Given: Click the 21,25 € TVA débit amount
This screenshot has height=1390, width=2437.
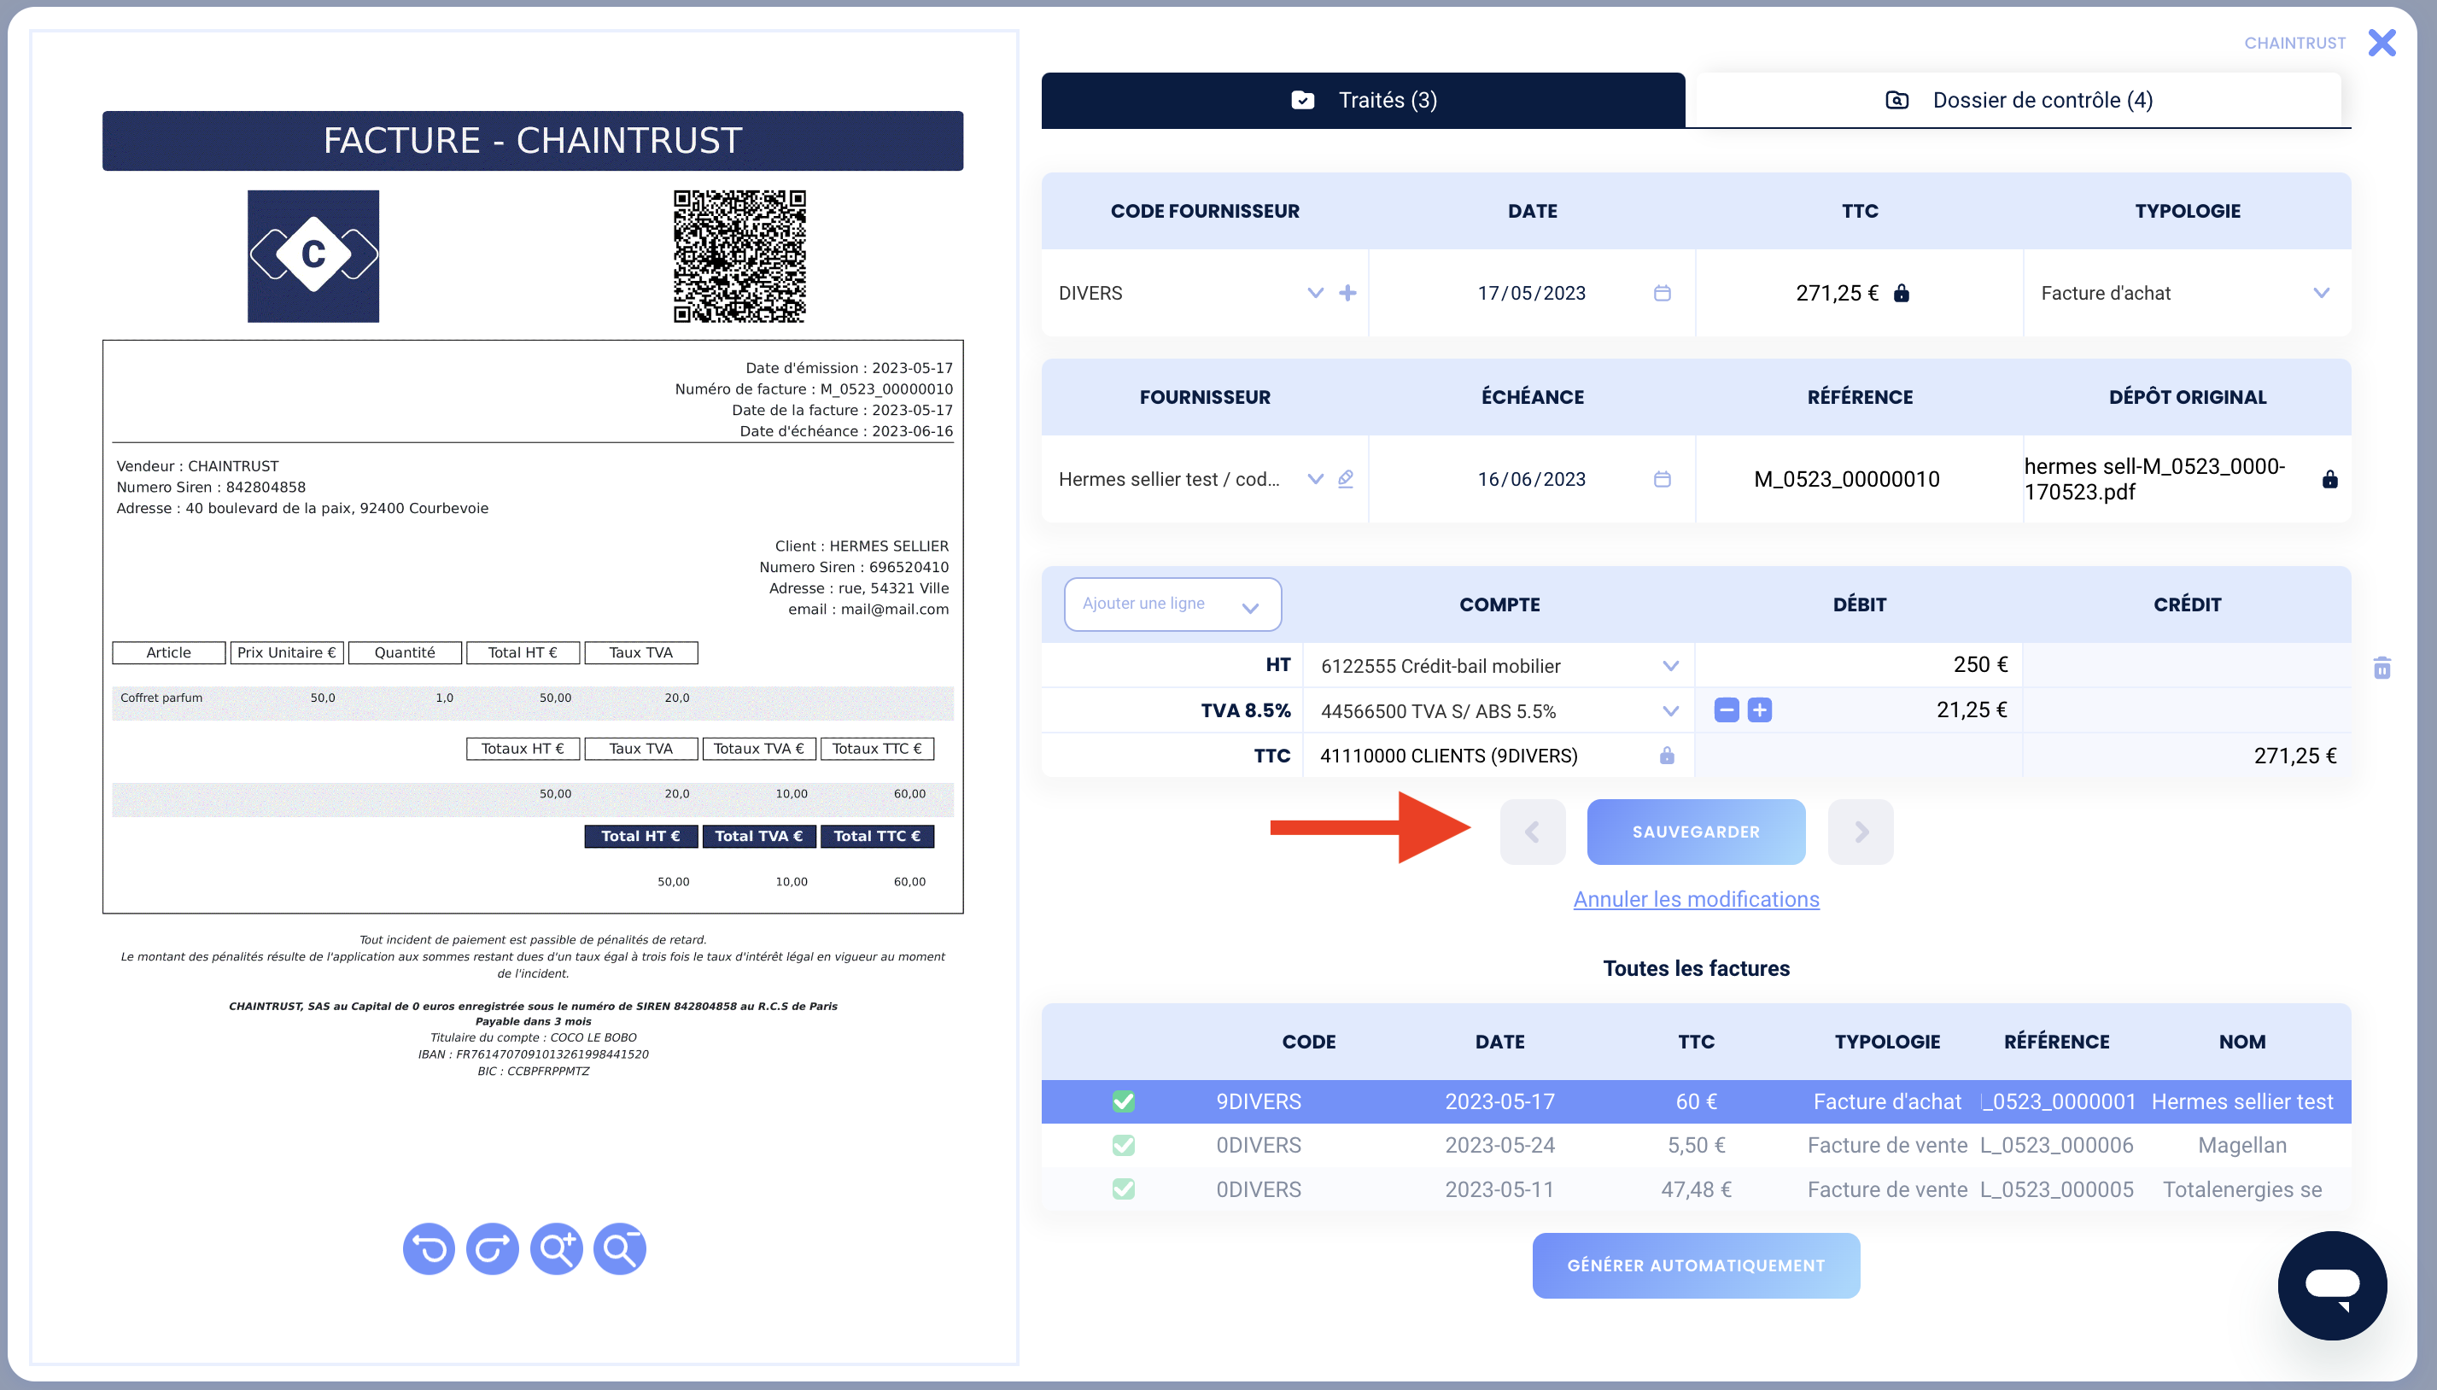Looking at the screenshot, I should (1971, 710).
